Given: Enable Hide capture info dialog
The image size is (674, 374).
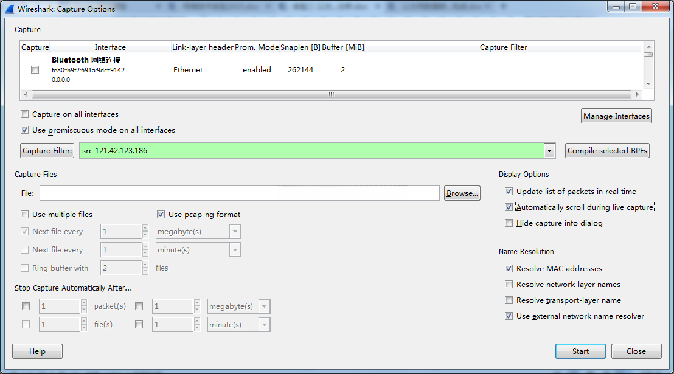Looking at the screenshot, I should 509,223.
